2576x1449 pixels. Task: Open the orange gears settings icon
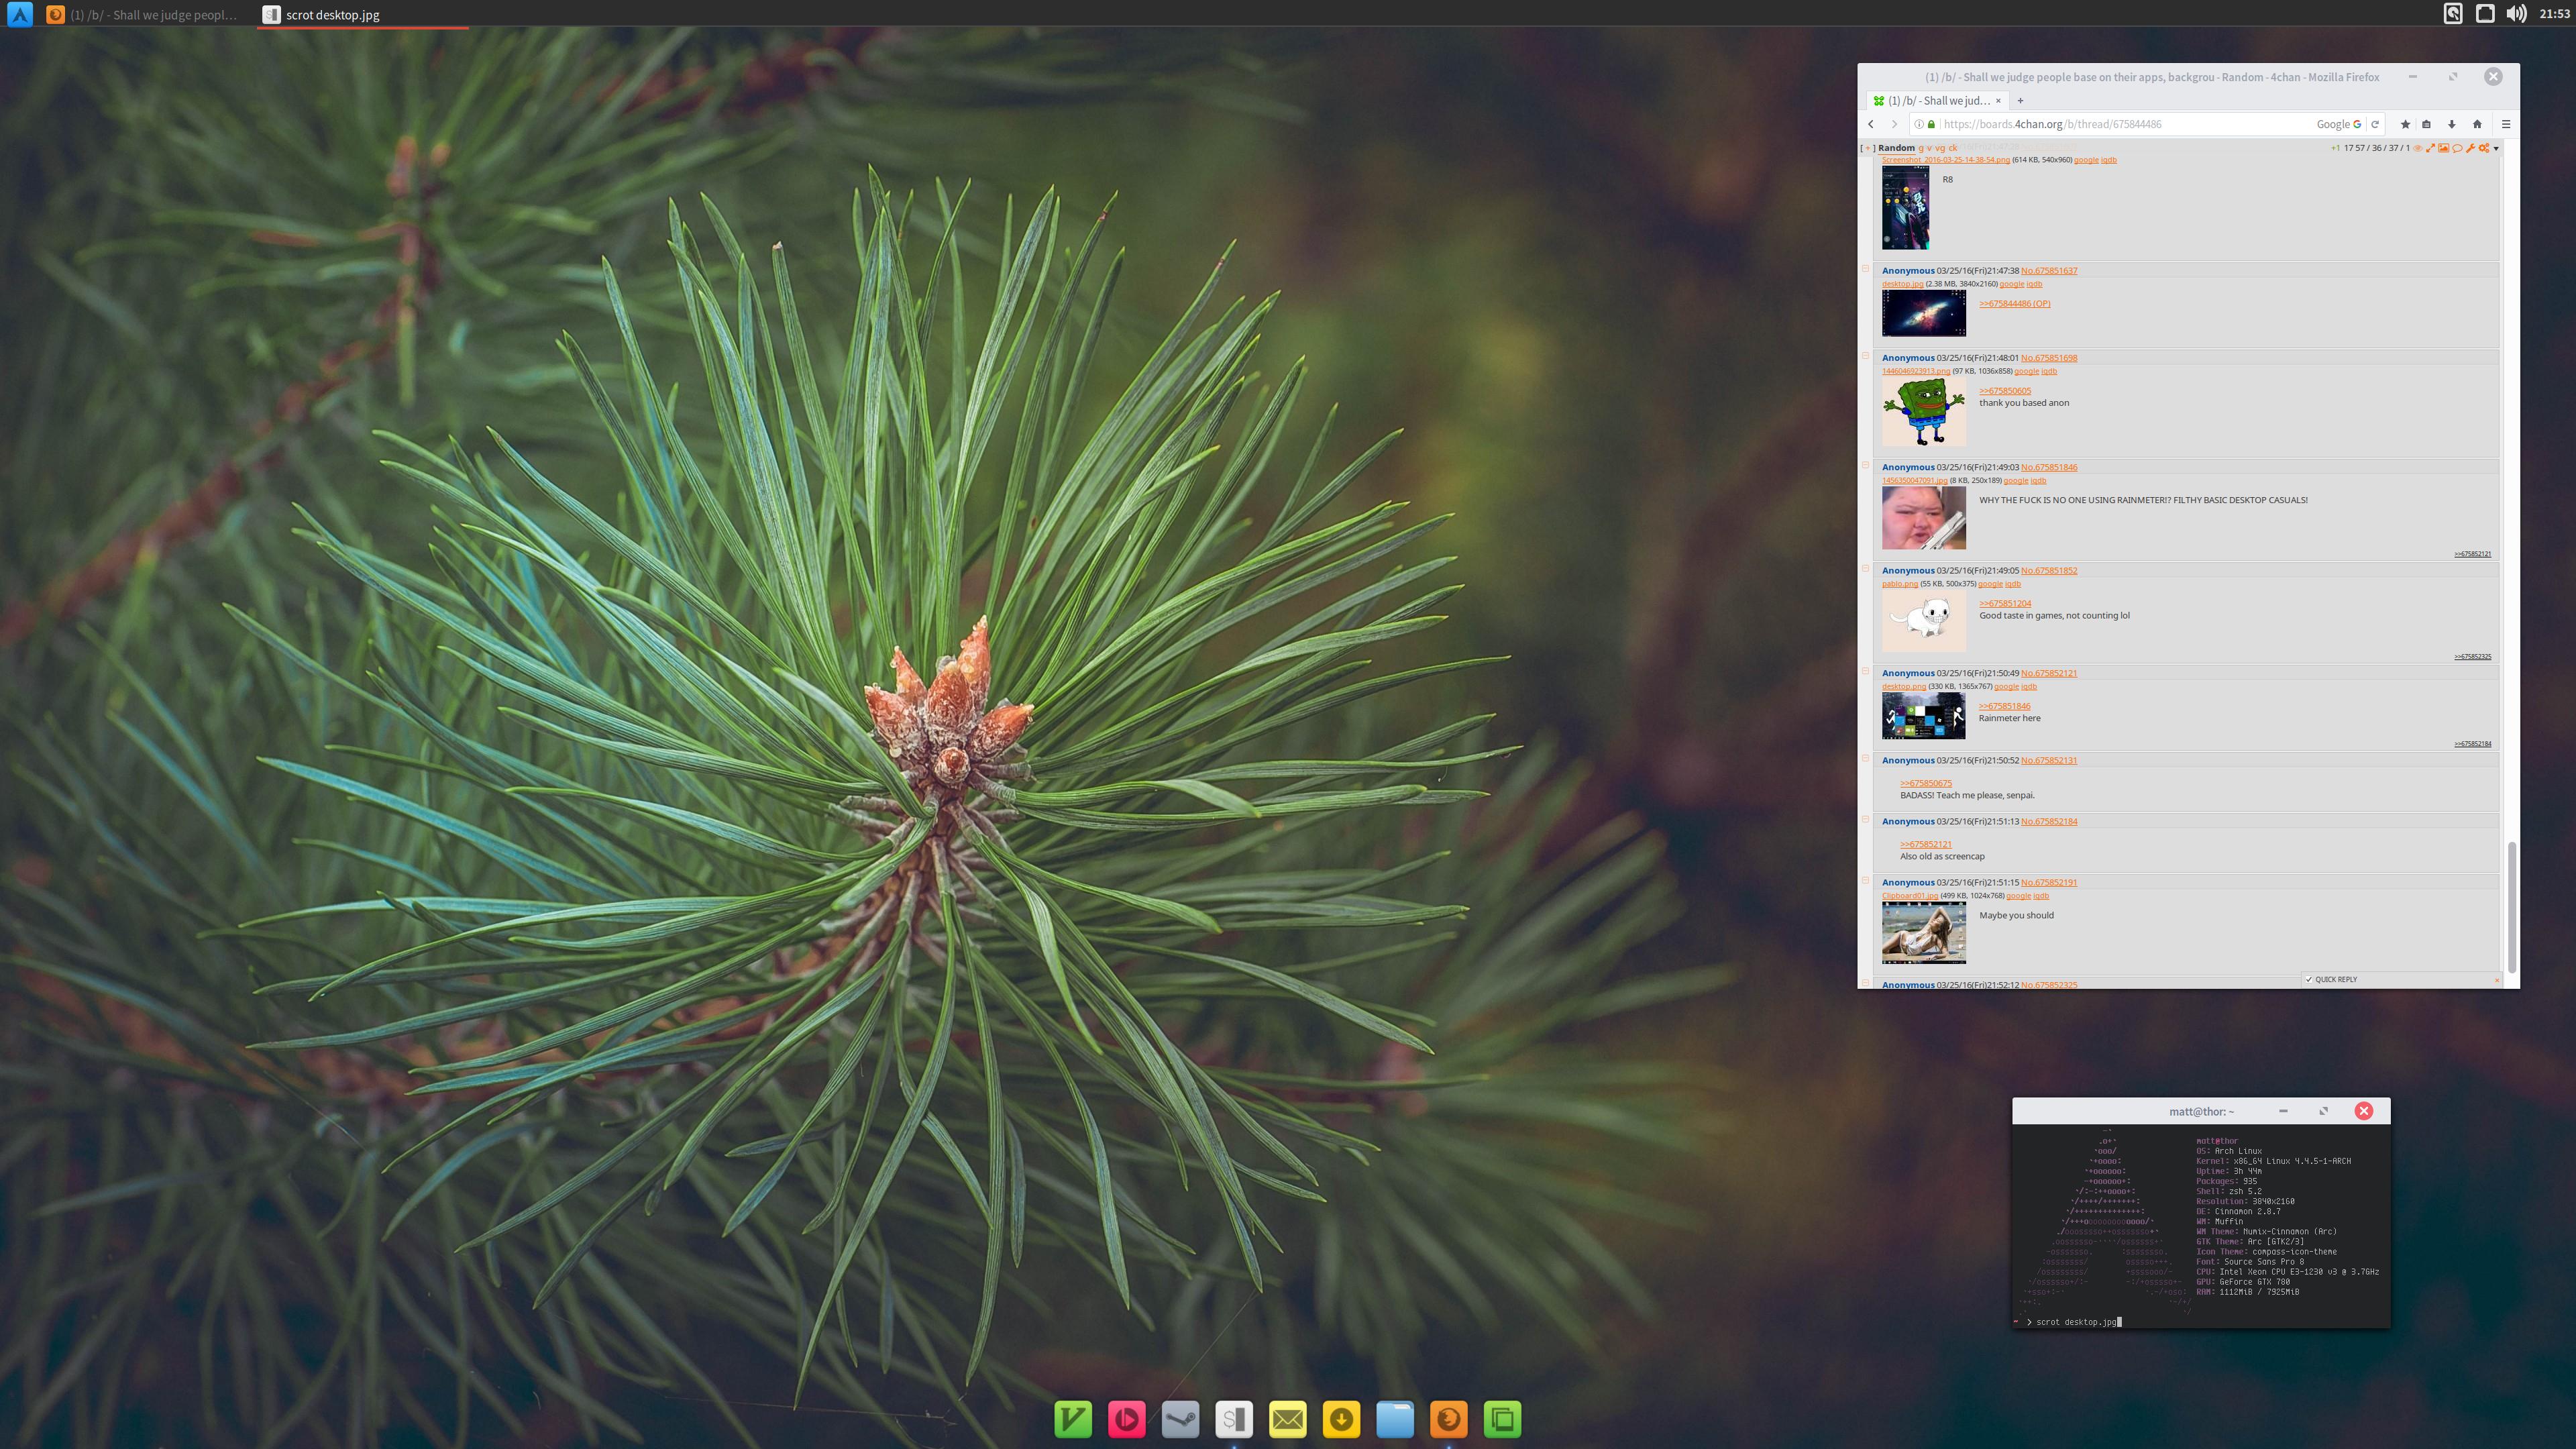point(2483,148)
